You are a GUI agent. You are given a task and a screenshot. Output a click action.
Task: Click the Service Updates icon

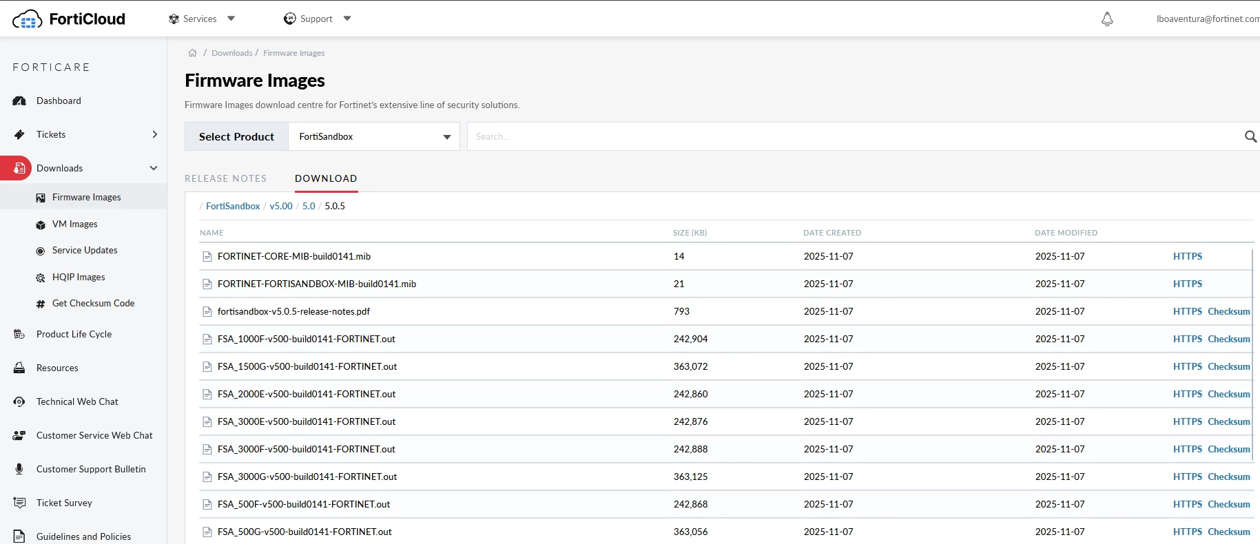pos(41,251)
